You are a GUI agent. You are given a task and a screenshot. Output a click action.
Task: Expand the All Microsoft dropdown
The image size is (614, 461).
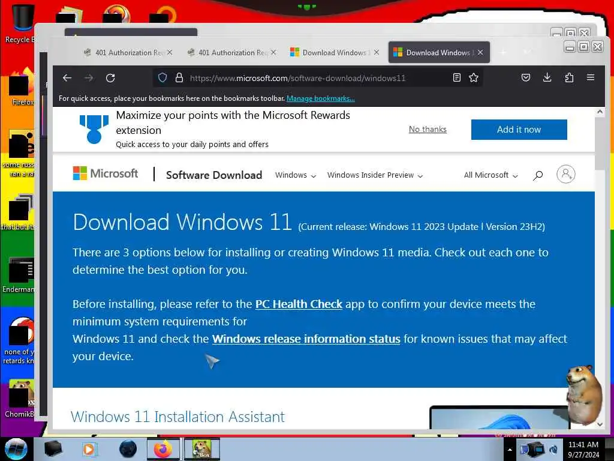[490, 175]
